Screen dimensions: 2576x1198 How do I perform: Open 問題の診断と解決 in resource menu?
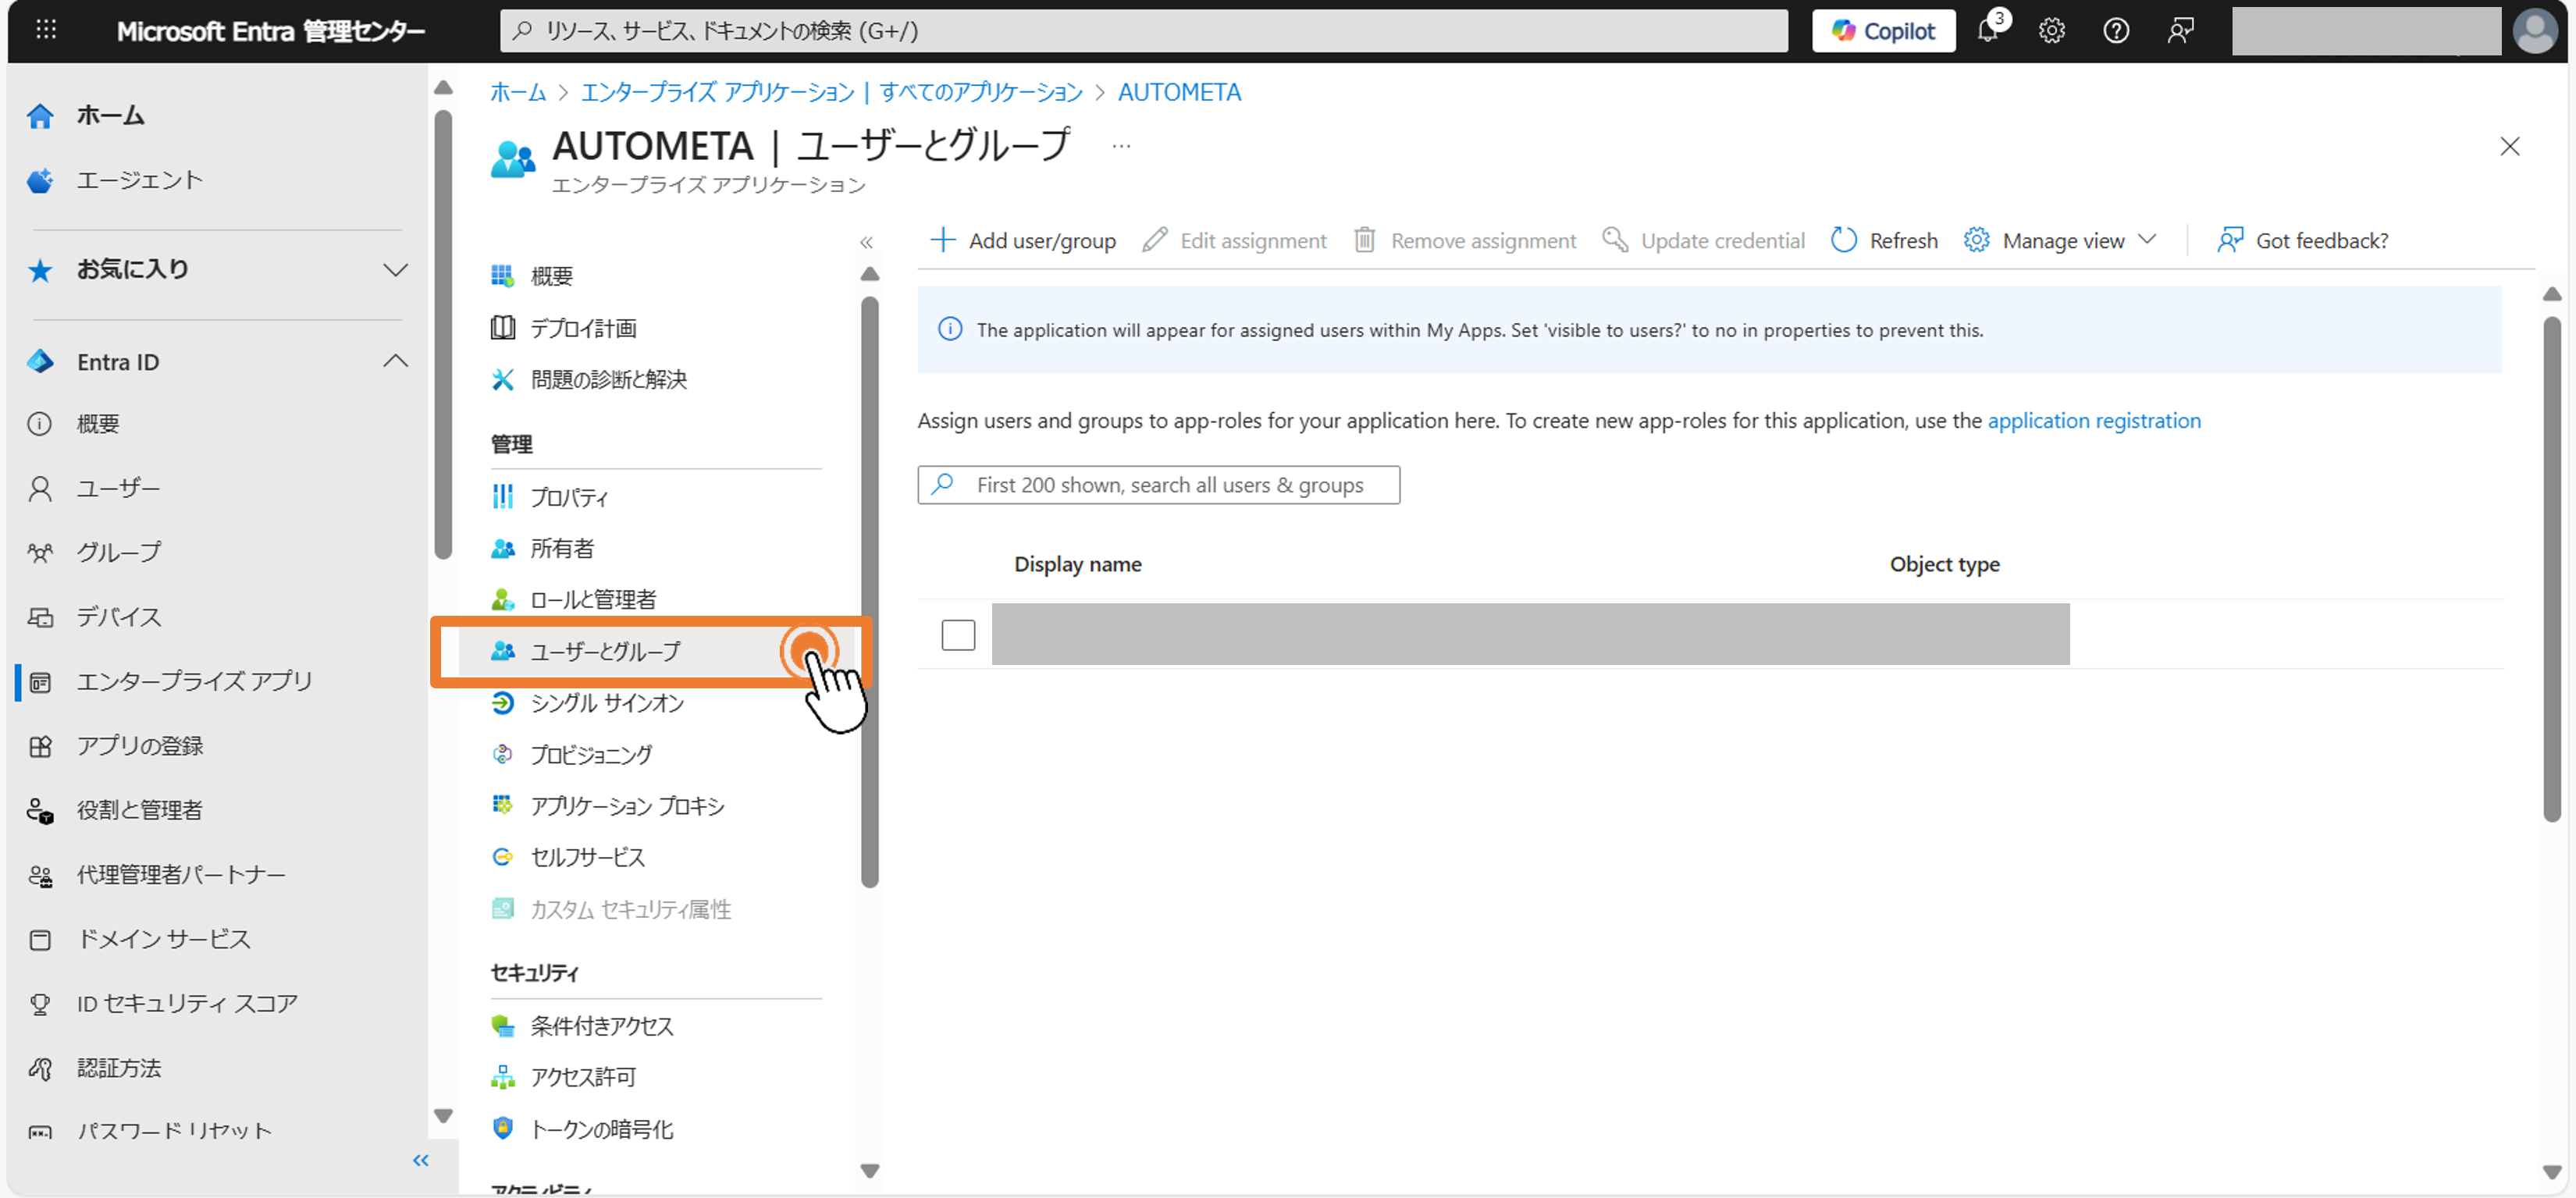tap(608, 379)
